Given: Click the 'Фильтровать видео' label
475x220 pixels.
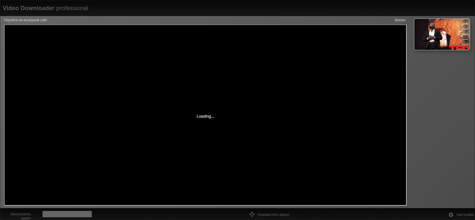Looking at the screenshot, I should coord(20,216).
